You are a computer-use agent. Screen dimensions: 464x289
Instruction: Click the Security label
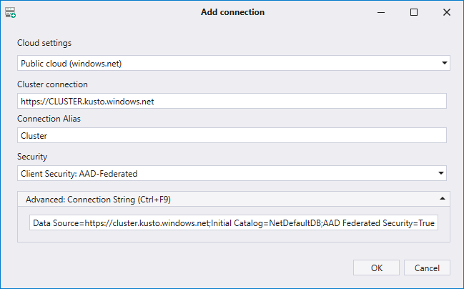point(34,156)
